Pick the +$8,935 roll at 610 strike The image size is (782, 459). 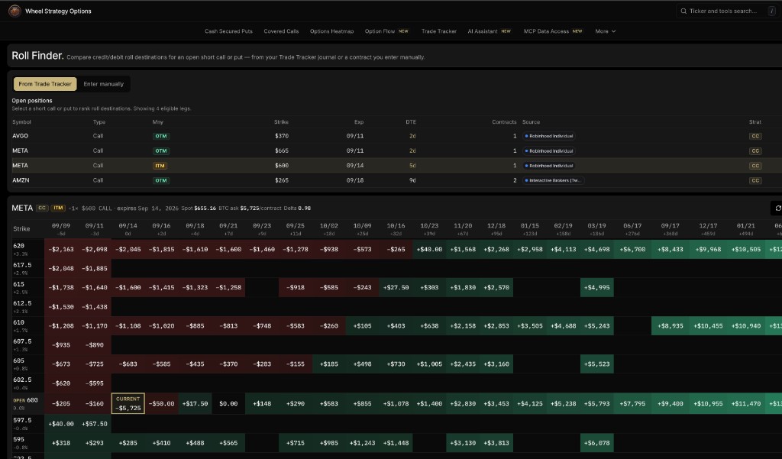pos(671,326)
